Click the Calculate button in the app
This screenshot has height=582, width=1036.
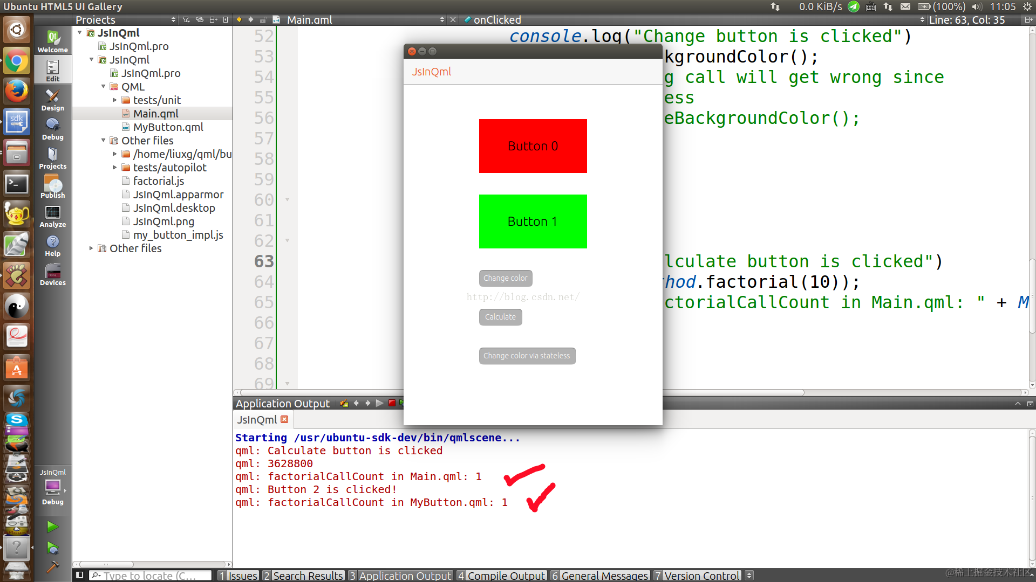500,317
